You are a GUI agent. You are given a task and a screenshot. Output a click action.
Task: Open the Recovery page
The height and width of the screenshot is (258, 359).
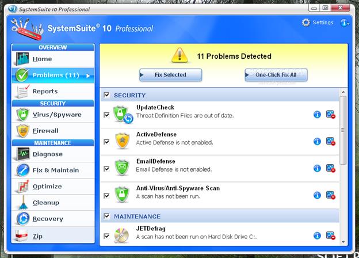pyautogui.click(x=53, y=219)
